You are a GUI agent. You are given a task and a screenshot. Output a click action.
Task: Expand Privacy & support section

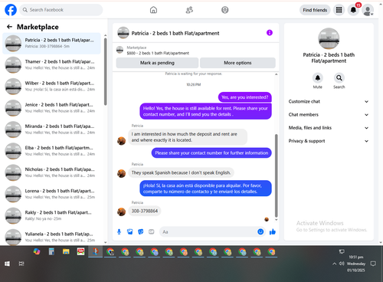click(329, 141)
